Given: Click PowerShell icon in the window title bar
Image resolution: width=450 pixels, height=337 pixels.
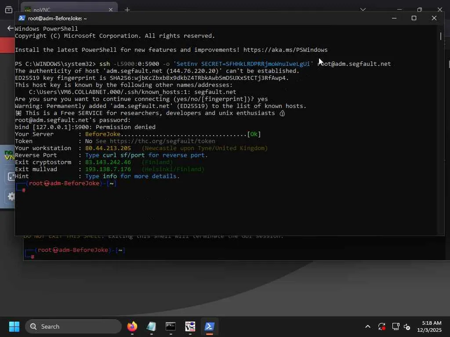Looking at the screenshot, I should (22, 18).
